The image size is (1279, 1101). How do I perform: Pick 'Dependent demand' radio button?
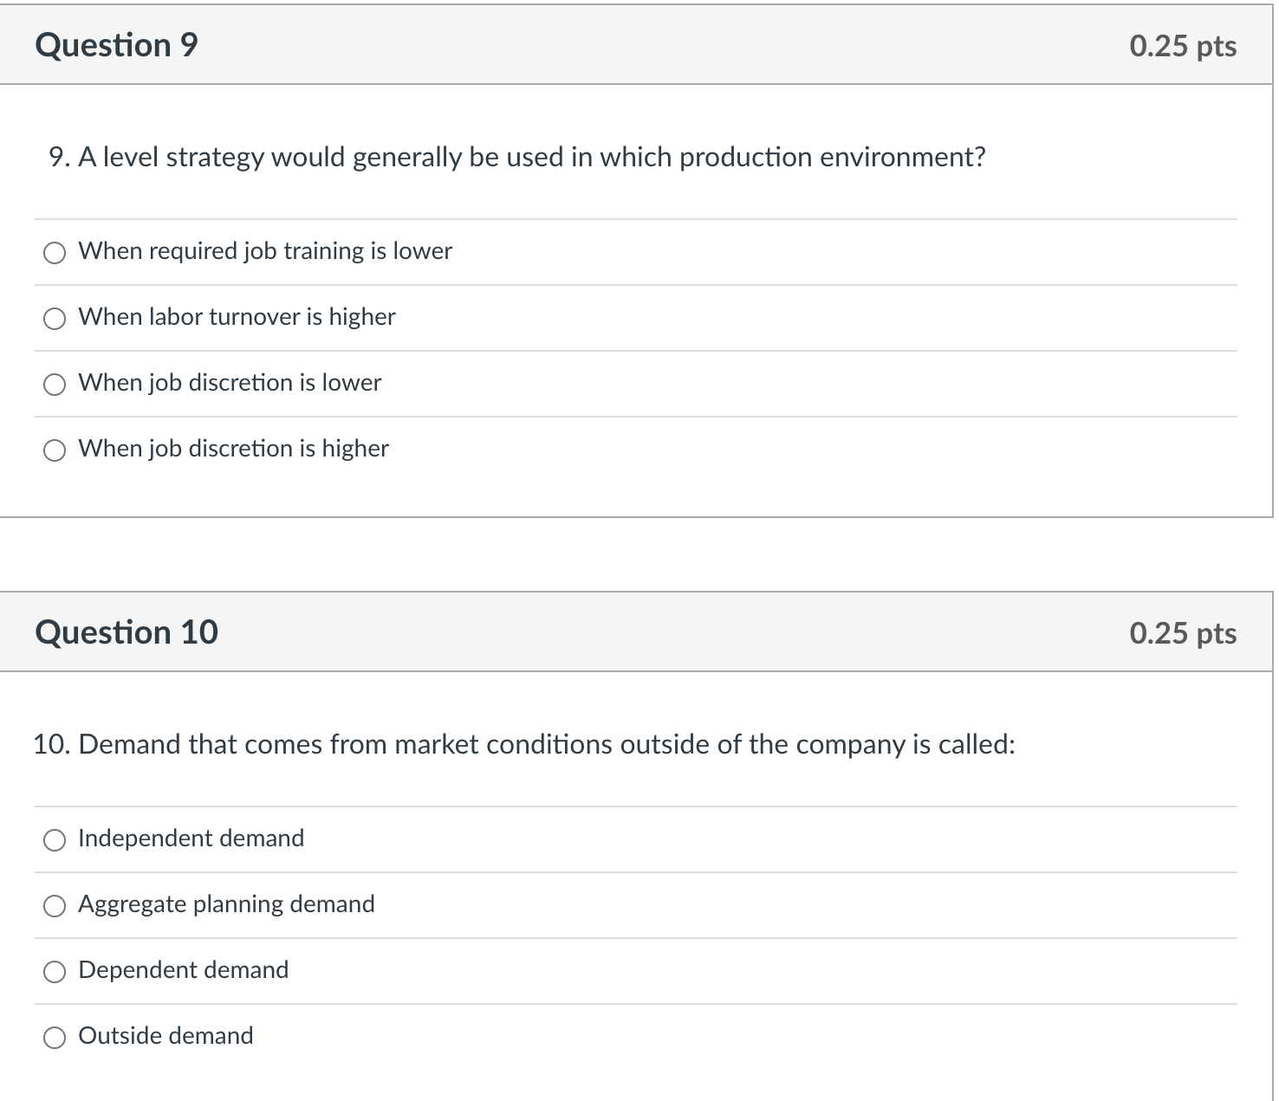coord(55,971)
